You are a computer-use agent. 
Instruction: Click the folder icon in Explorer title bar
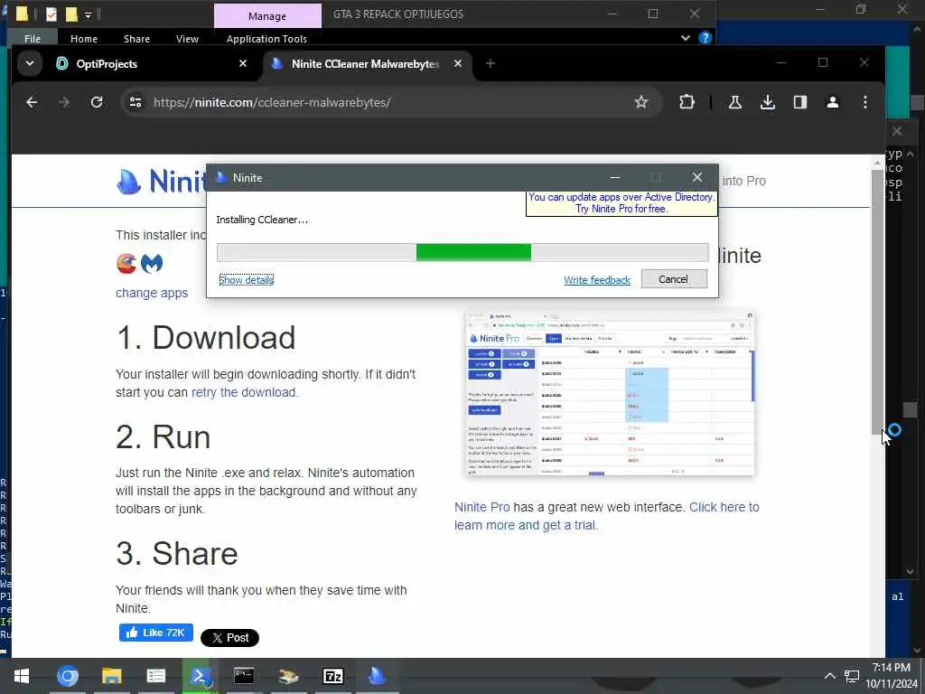click(23, 14)
